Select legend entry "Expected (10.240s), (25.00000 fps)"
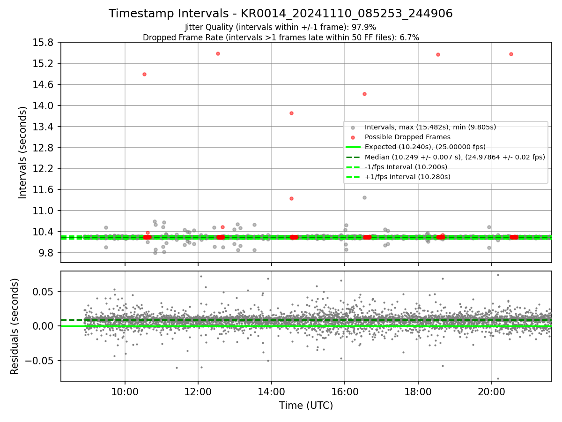The height and width of the screenshot is (422, 562). pyautogui.click(x=425, y=147)
